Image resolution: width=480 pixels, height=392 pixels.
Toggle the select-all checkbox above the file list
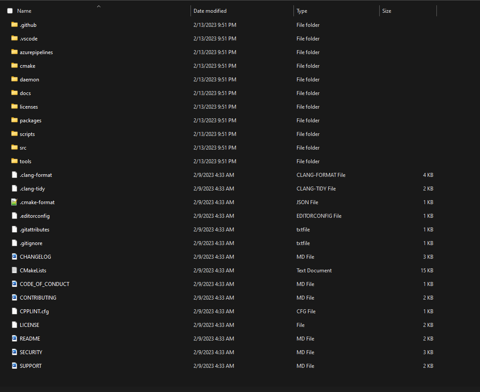(10, 11)
